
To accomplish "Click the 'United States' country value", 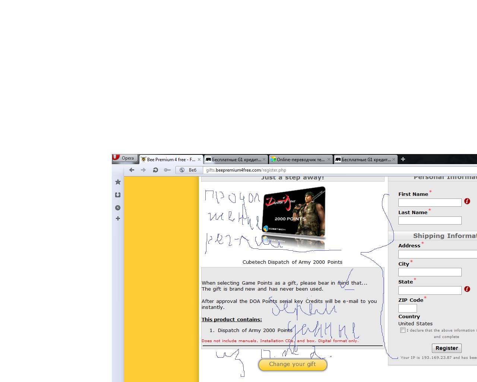I will pyautogui.click(x=416, y=324).
